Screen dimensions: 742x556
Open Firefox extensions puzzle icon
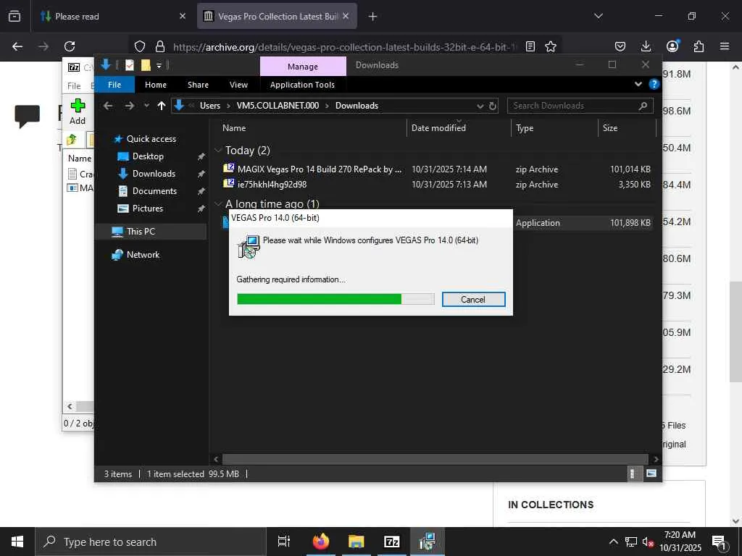point(699,46)
